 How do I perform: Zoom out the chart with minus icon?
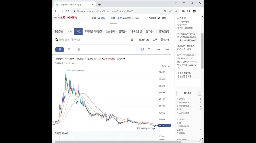click(x=159, y=50)
